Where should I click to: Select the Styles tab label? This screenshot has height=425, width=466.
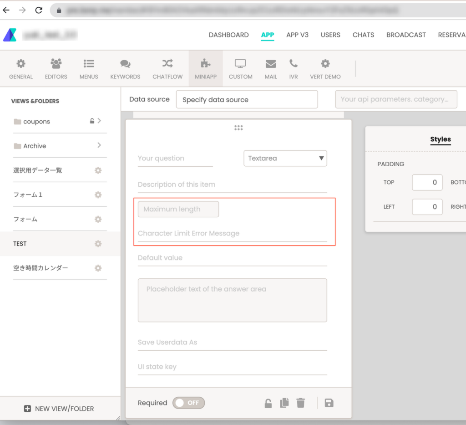click(440, 139)
